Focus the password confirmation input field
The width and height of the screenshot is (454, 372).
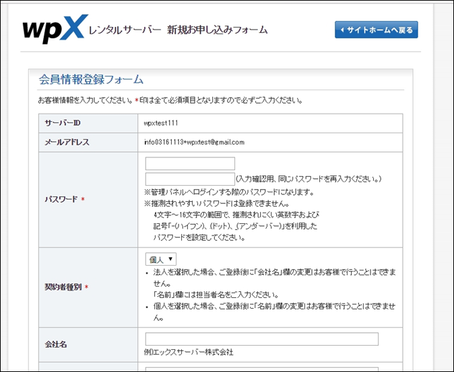[x=190, y=179]
